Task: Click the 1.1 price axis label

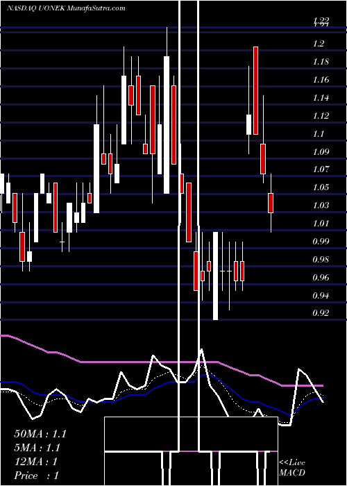Action: coord(319,133)
